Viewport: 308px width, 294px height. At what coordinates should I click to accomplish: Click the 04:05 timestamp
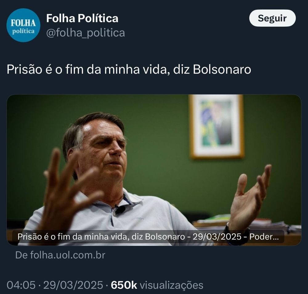[21, 285]
